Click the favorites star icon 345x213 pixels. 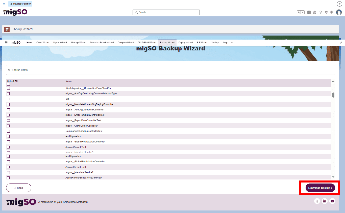tap(299, 12)
